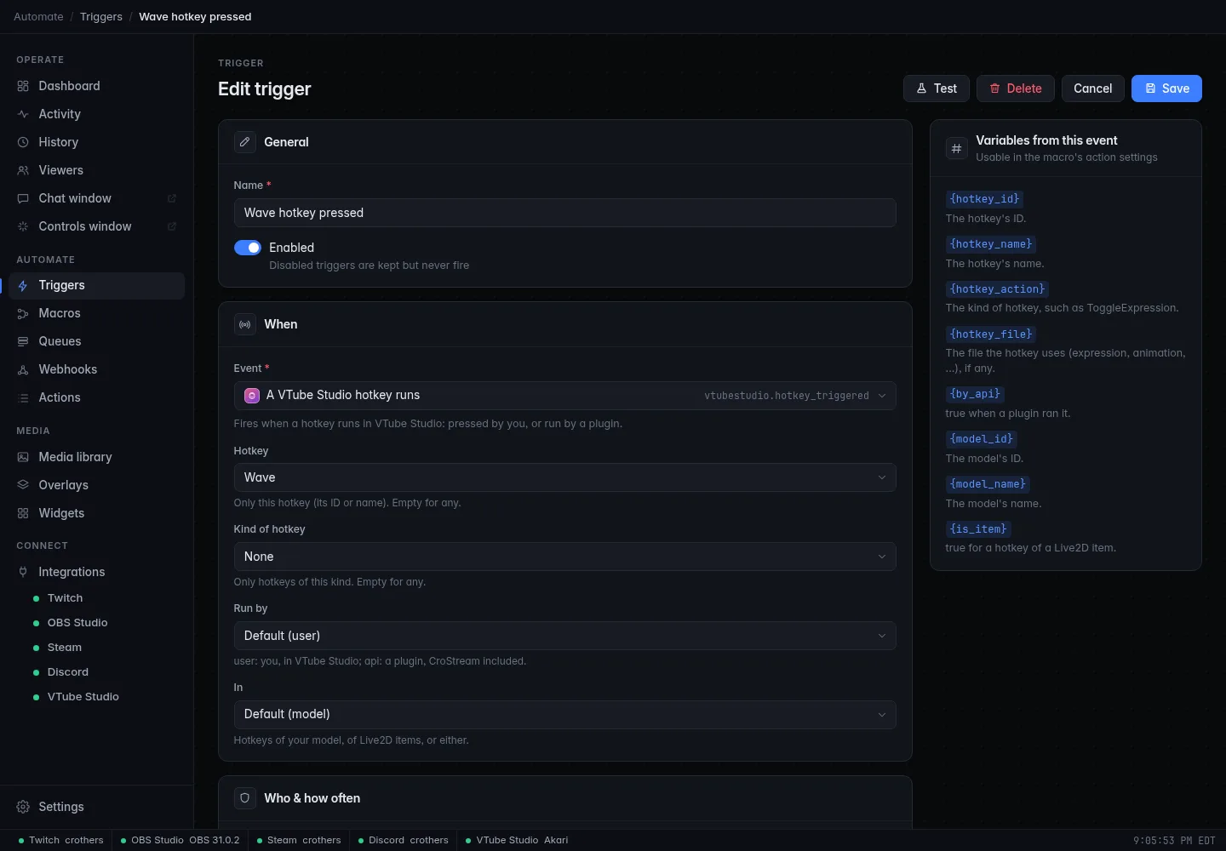This screenshot has width=1226, height=851.
Task: Click the hash icon in Variables panel
Action: [x=957, y=148]
